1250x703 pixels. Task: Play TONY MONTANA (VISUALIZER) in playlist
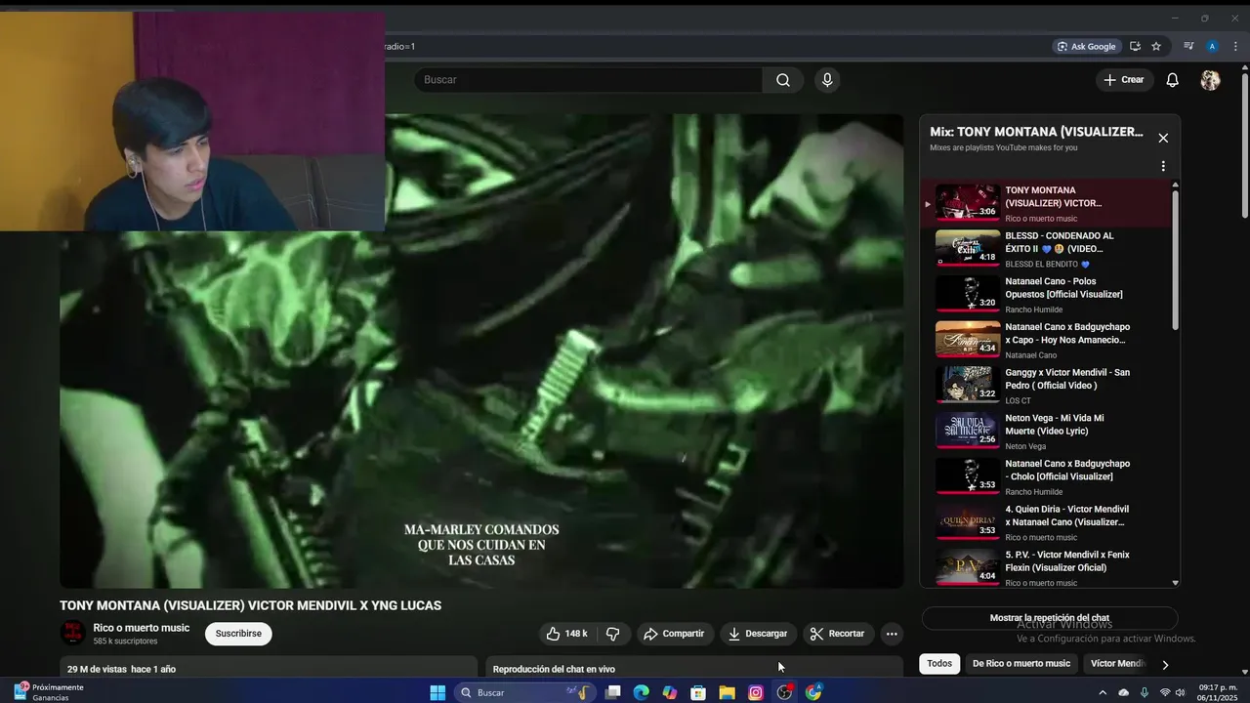pyautogui.click(x=1045, y=203)
